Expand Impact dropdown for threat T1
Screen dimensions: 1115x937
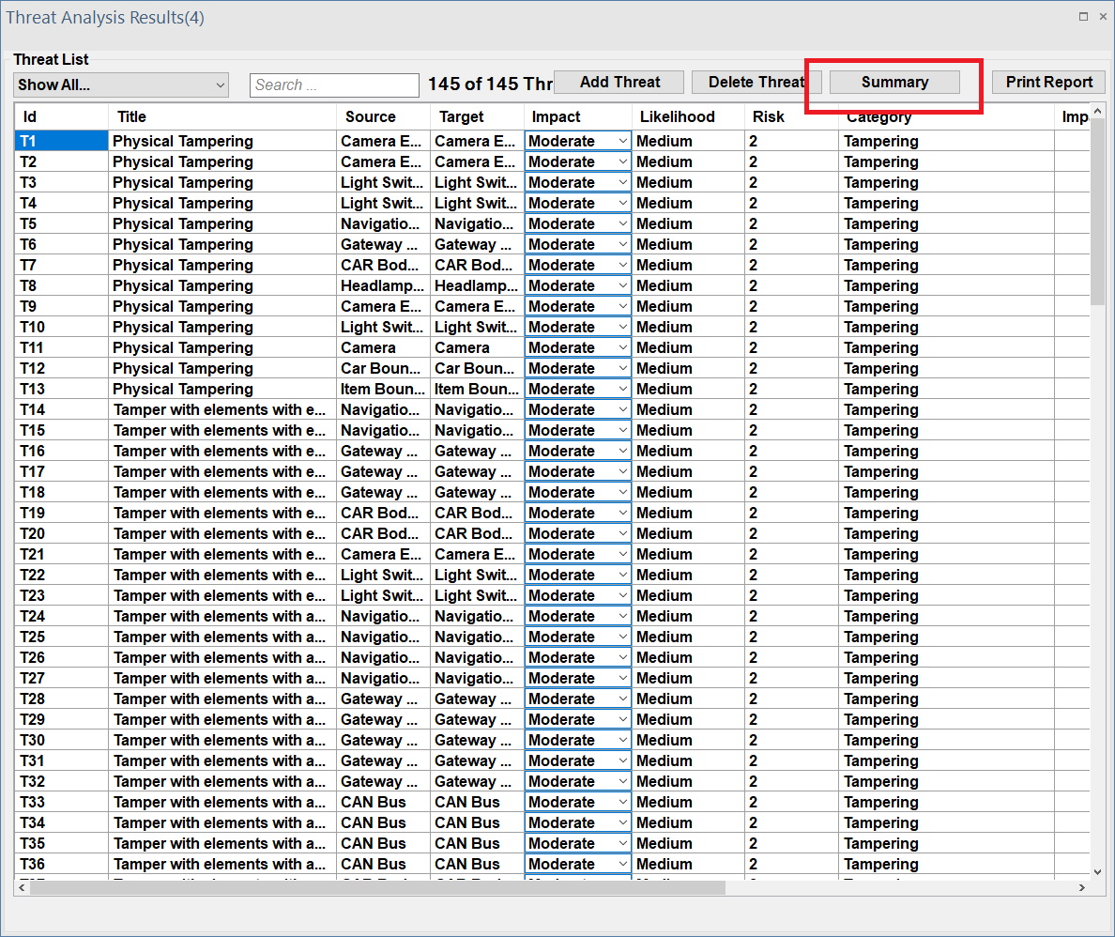click(x=622, y=142)
